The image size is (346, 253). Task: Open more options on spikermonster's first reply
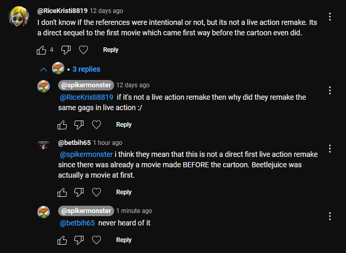pos(330,90)
